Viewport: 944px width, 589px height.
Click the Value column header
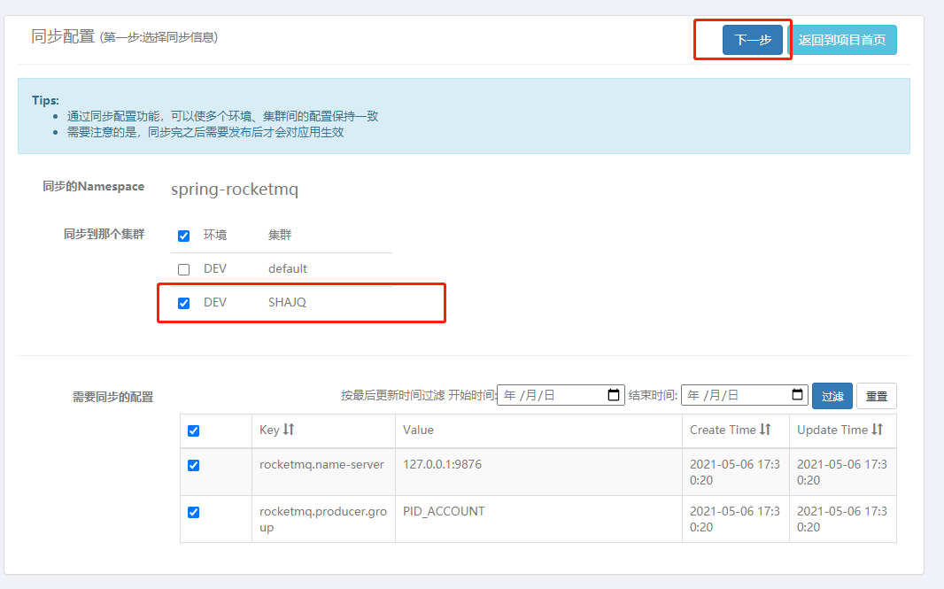(418, 430)
